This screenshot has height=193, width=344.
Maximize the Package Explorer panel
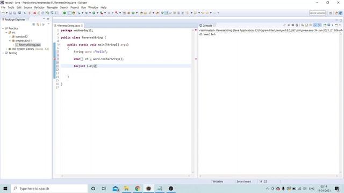[48, 19]
